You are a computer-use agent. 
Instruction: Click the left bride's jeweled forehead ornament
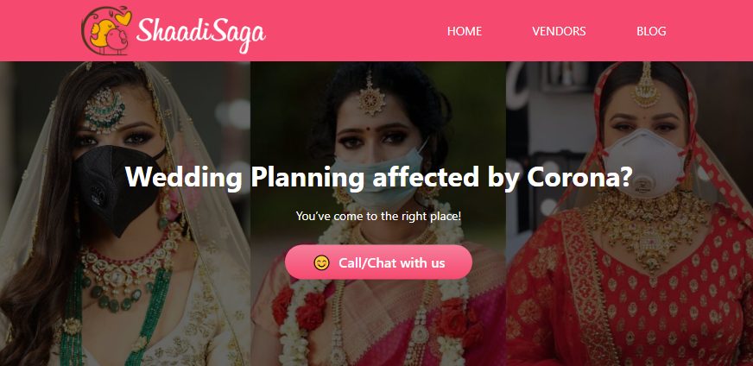104,110
